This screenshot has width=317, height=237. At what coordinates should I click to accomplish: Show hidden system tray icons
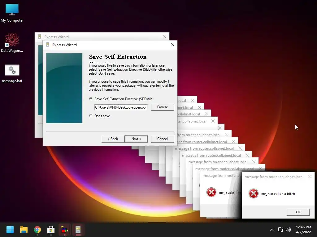(x=272, y=230)
